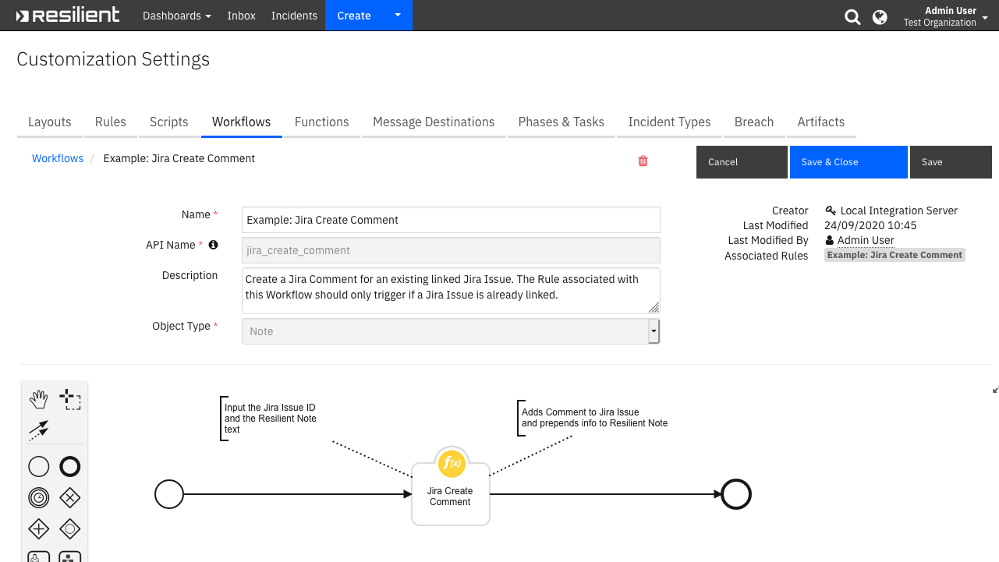
Task: Go to Incidents
Action: (x=294, y=16)
